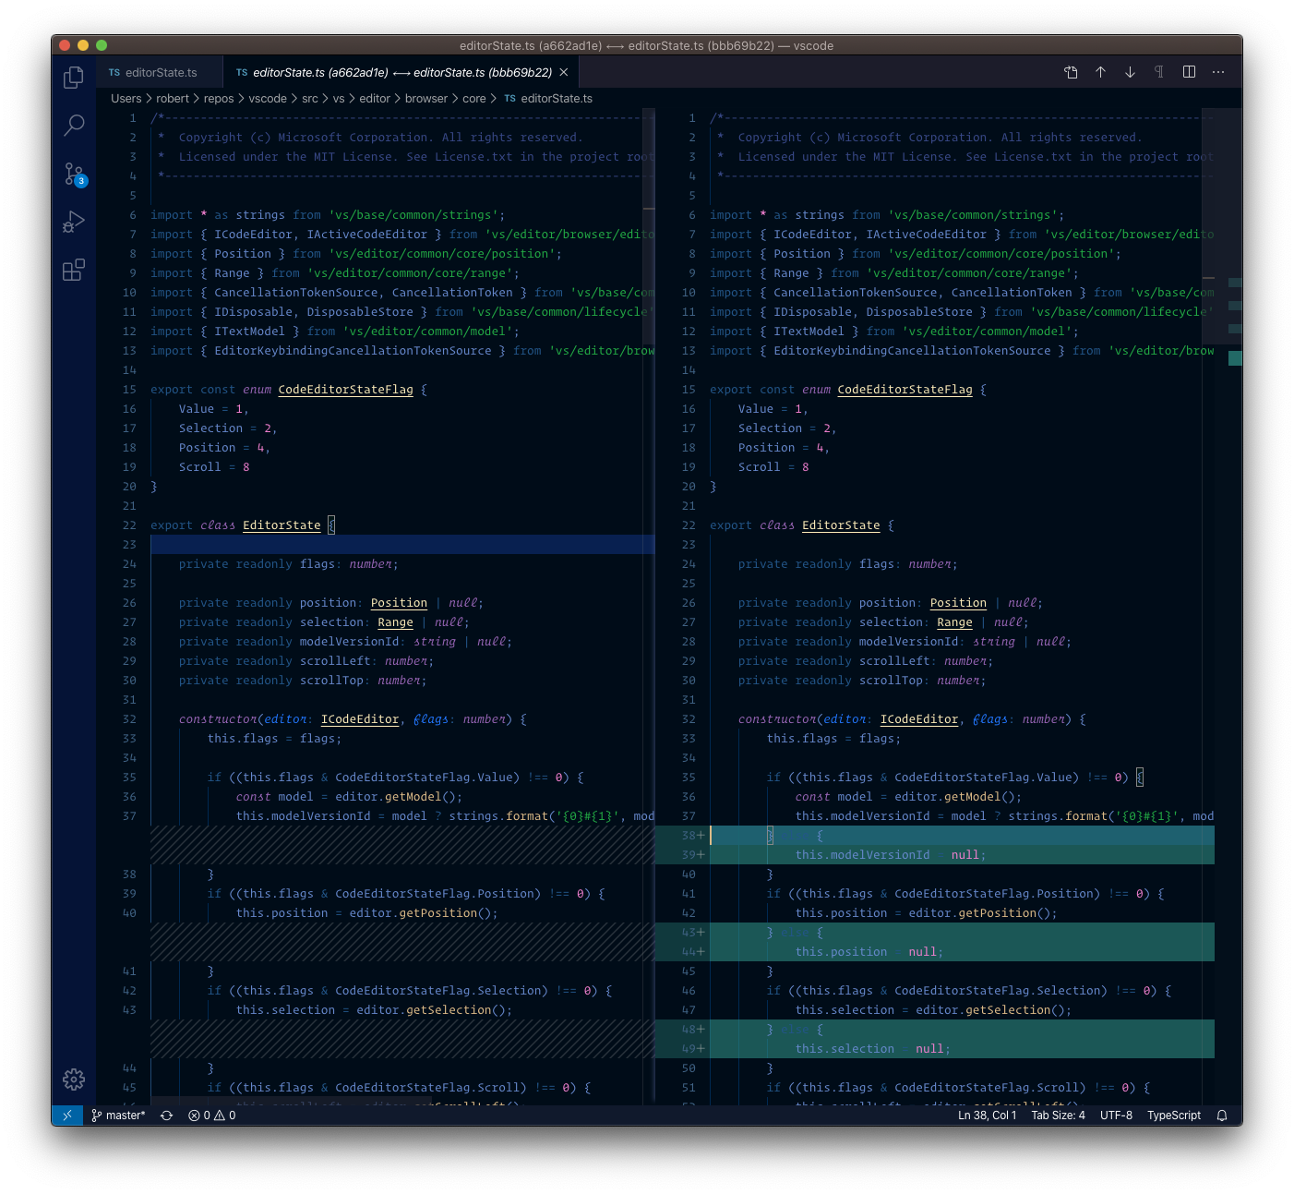Change TypeScript language mode

point(1174,1116)
